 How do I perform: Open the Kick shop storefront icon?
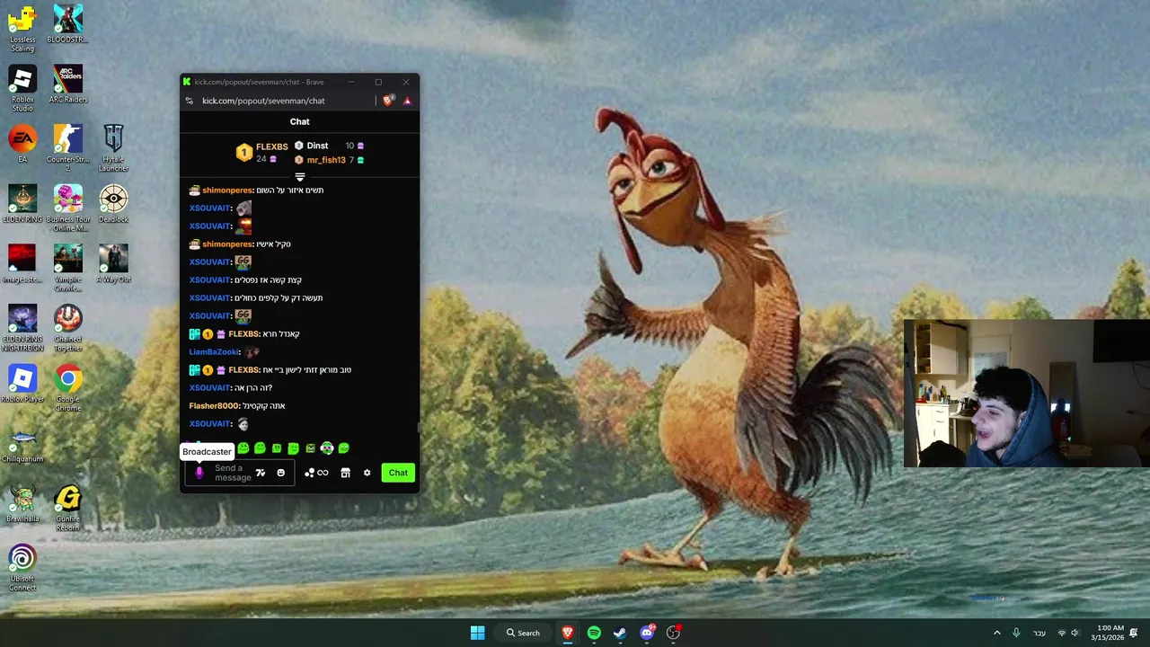345,473
